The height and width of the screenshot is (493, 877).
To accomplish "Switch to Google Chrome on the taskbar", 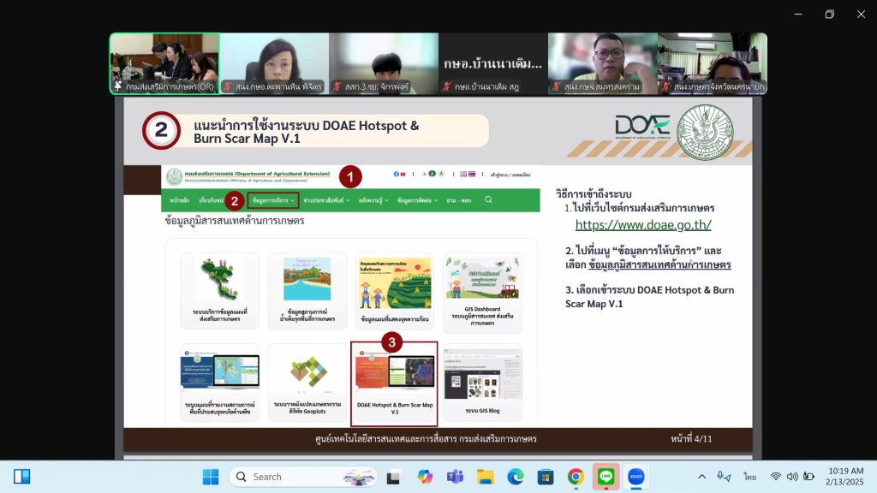I will point(576,477).
